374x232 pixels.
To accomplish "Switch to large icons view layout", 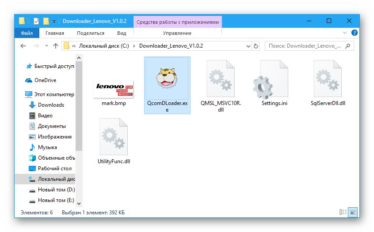I will 353,212.
